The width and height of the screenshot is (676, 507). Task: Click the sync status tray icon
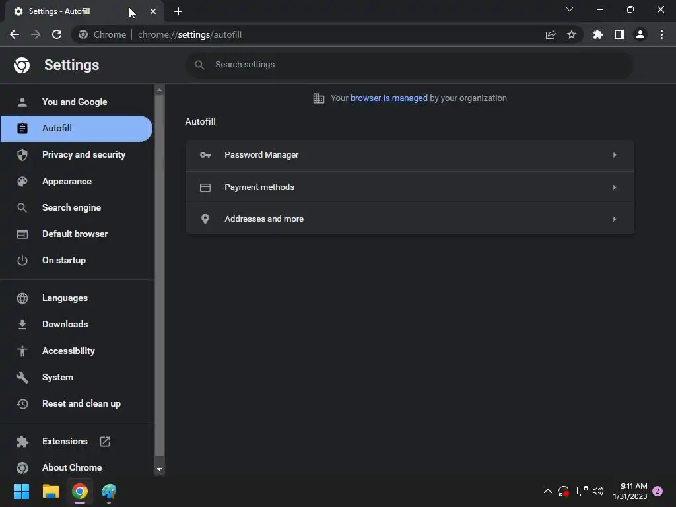tap(564, 491)
